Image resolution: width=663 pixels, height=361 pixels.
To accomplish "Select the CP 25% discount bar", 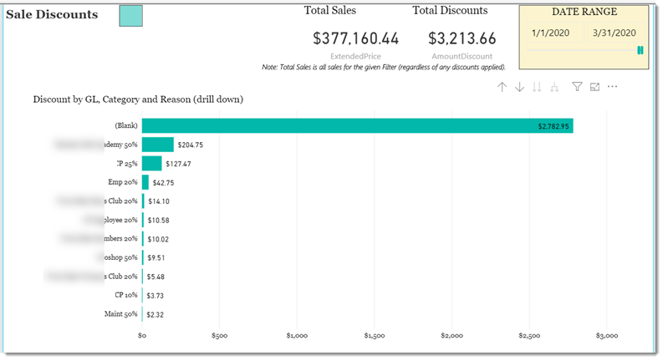I will (152, 164).
